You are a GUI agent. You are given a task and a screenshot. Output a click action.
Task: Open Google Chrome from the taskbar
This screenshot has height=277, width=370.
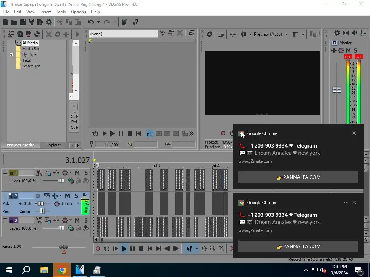pyautogui.click(x=62, y=270)
